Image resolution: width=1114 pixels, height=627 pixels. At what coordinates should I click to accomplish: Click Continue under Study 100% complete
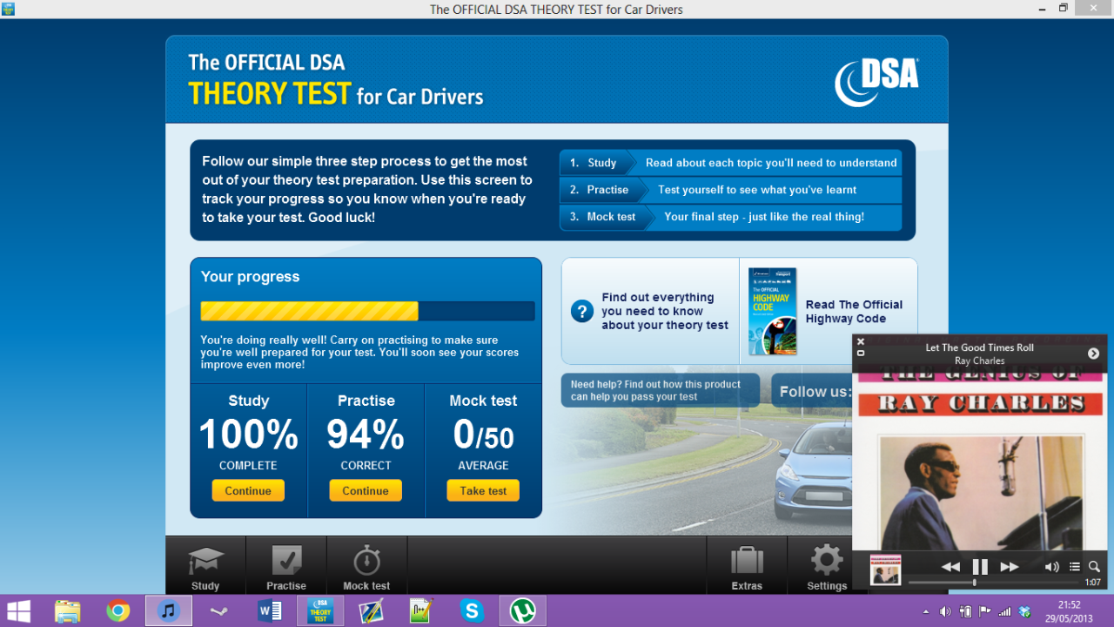248,490
